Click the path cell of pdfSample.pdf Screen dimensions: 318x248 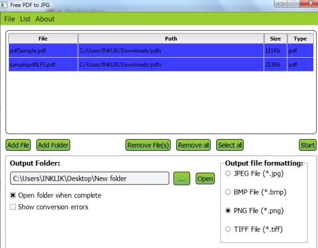(x=171, y=51)
